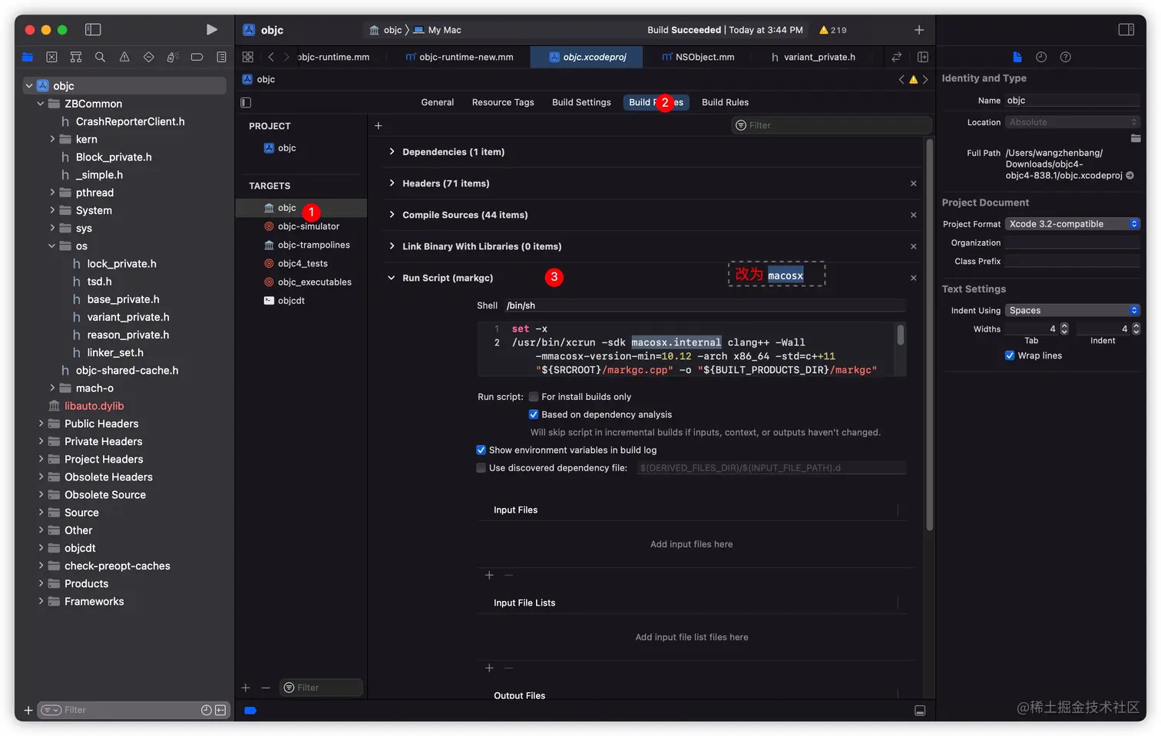Switch to Resource Tags tab
Viewport: 1161px width, 736px height.
coord(503,102)
